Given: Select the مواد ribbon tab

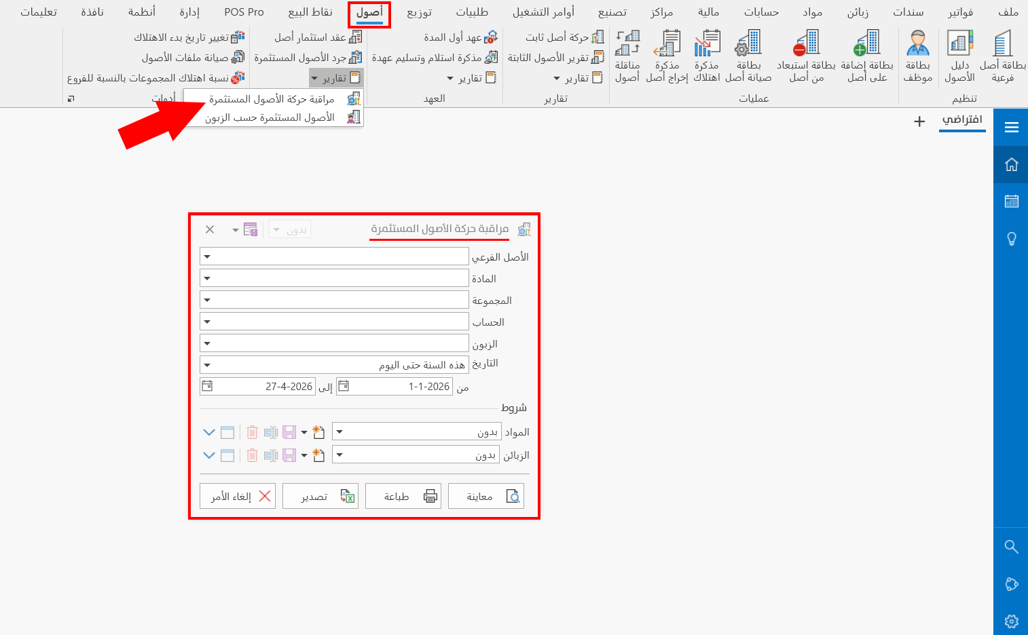Looking at the screenshot, I should tap(812, 12).
